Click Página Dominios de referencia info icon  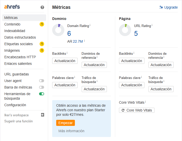[x=164, y=57]
